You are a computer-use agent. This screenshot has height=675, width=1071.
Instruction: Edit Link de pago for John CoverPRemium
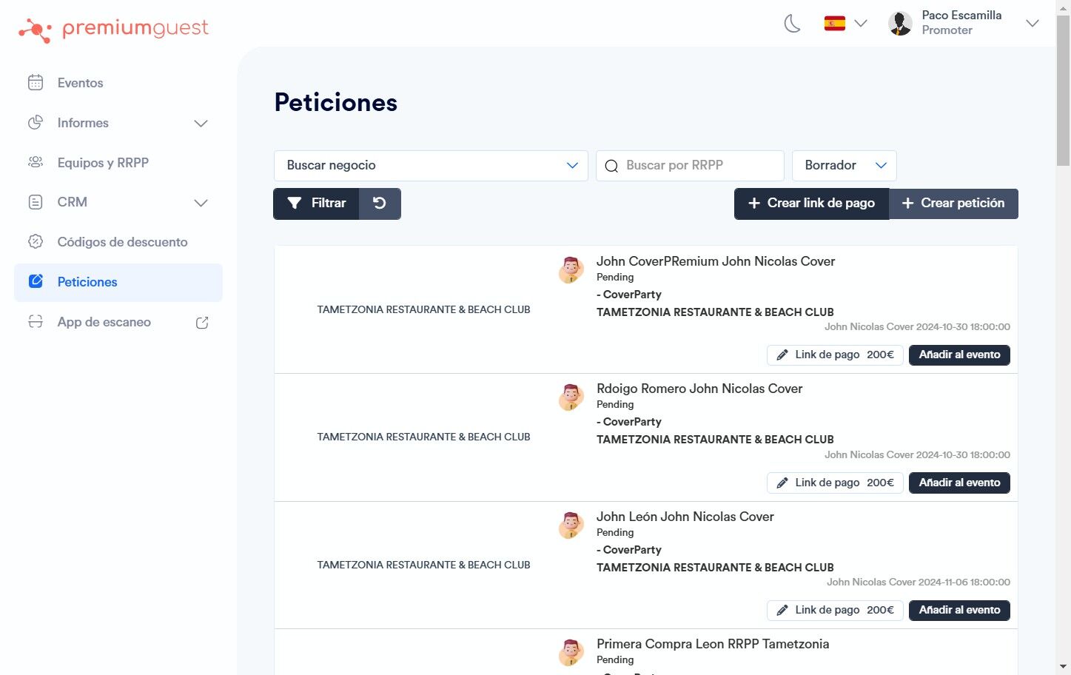point(835,355)
